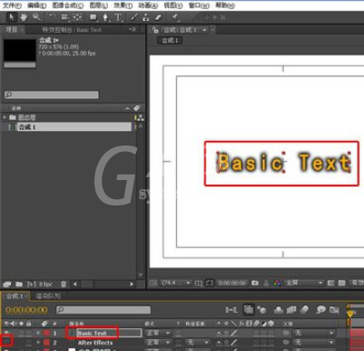The width and height of the screenshot is (364, 351).
Task: Create new folder in Project panel
Action: click(x=19, y=285)
